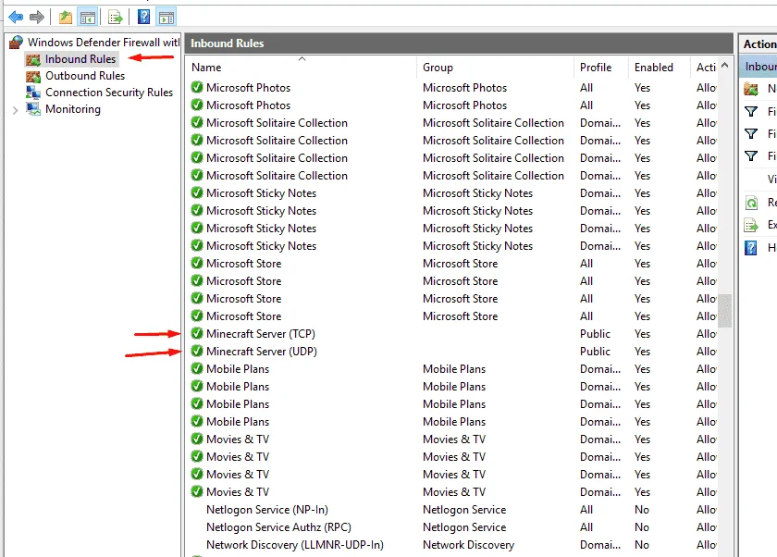Toggle Show/Hide Action Pane toolbar icon
777x557 pixels.
click(166, 18)
